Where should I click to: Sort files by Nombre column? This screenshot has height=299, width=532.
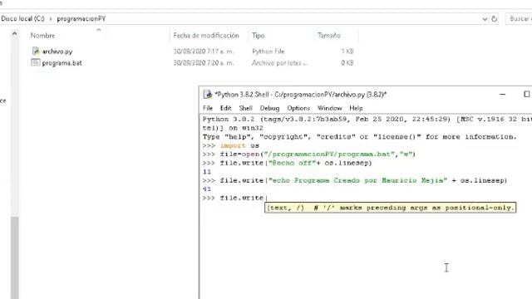coord(42,35)
